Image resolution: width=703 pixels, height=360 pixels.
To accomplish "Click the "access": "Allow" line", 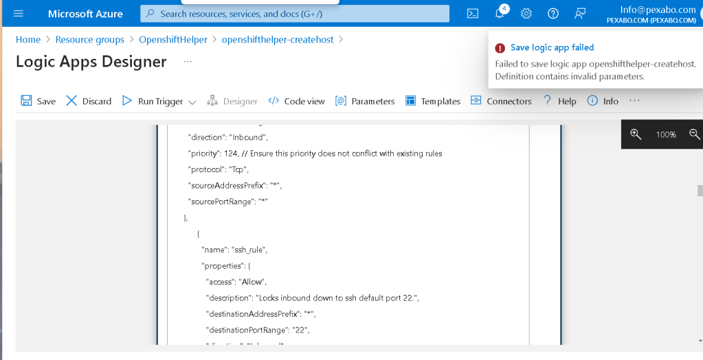I will pos(236,282).
